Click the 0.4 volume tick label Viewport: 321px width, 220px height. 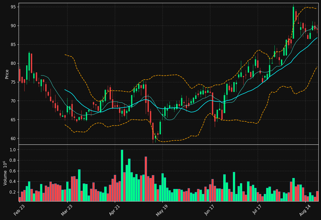[x=13, y=182]
